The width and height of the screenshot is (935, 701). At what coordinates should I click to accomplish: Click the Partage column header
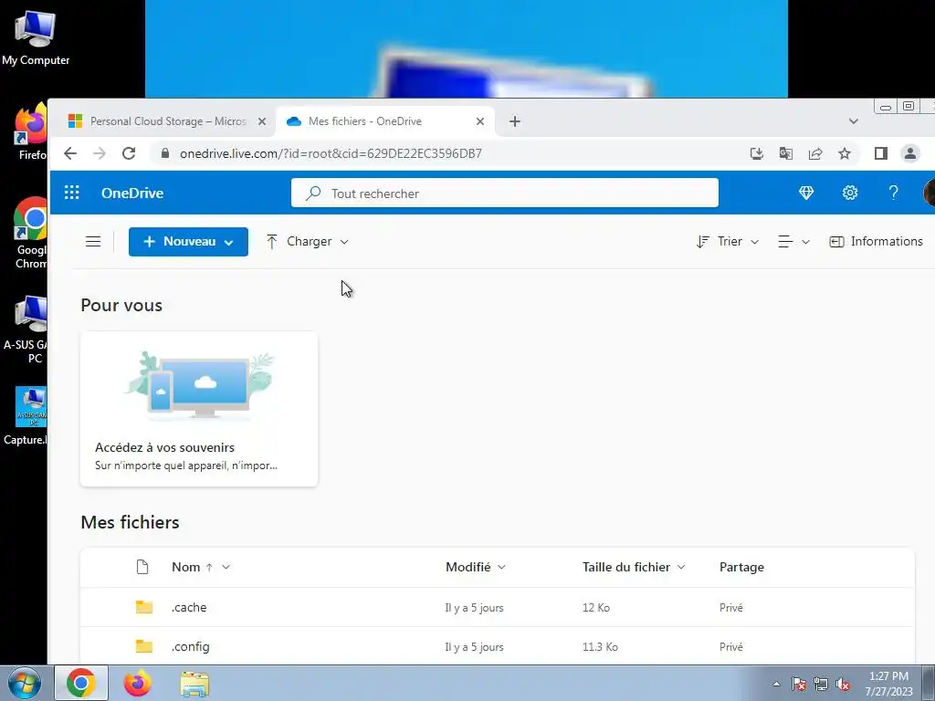coord(741,567)
